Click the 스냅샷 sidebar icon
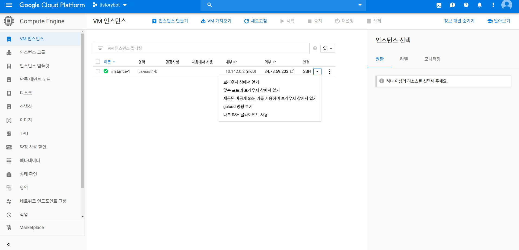Viewport: 519px width, 250px height. tap(9, 107)
